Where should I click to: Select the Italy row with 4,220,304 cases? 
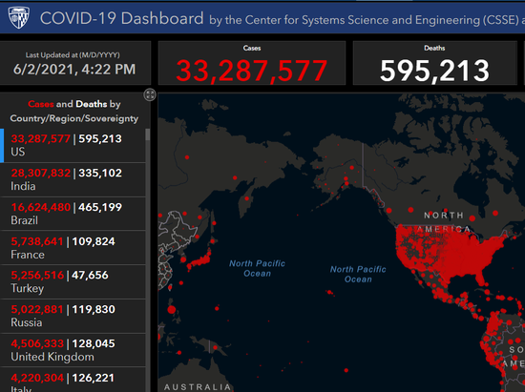tap(73, 380)
